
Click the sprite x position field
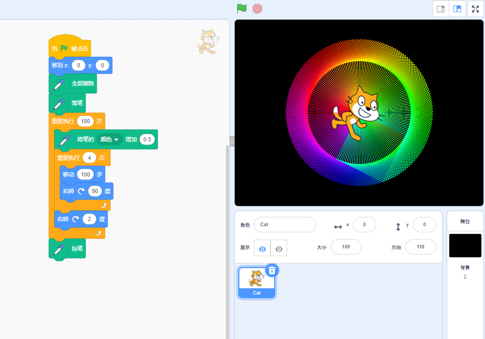click(364, 225)
